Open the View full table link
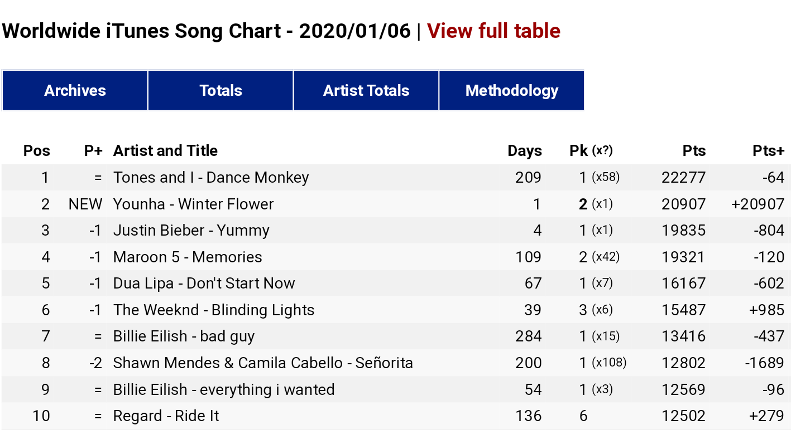791x430 pixels. pyautogui.click(x=493, y=31)
